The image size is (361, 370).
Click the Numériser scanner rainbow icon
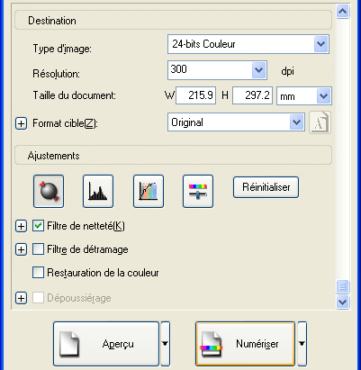(x=212, y=344)
